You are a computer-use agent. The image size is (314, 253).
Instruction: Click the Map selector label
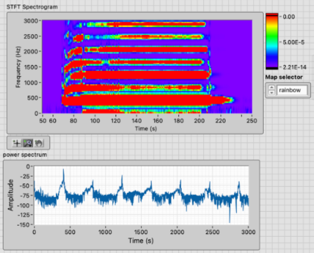tap(284, 77)
